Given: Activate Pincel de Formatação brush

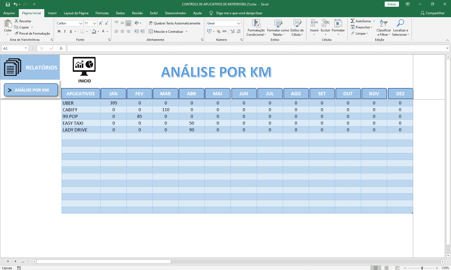Looking at the screenshot, I should 32,33.
